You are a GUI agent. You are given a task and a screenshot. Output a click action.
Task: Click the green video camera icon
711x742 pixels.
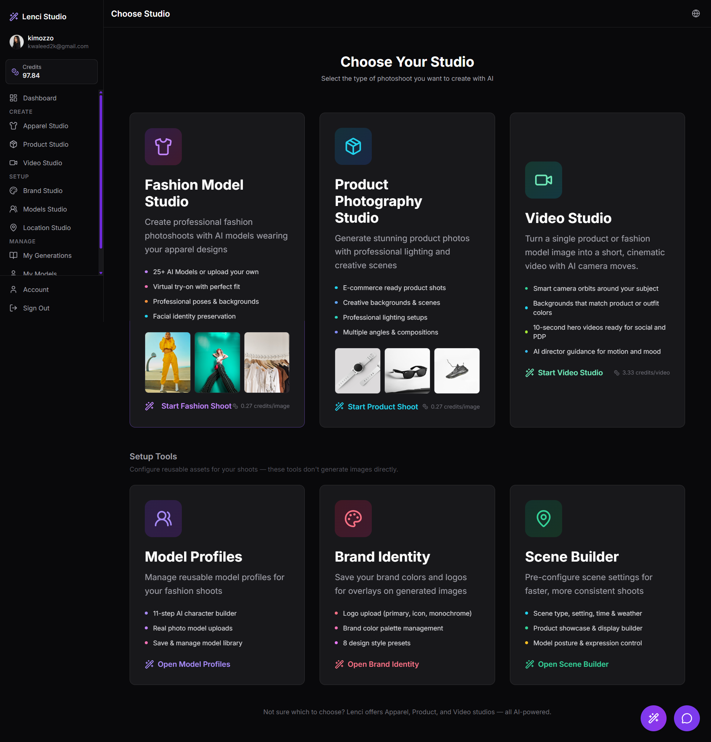pos(543,180)
